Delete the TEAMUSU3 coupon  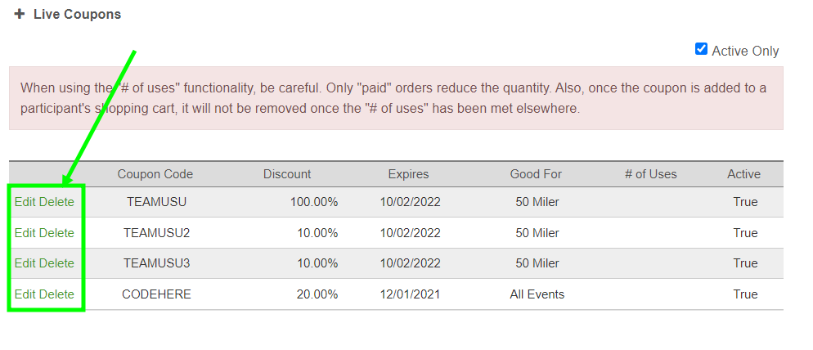56,263
